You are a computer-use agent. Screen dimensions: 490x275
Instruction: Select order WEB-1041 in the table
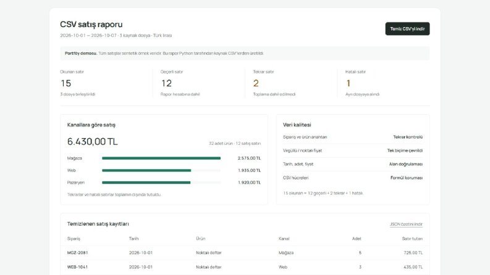[77, 267]
